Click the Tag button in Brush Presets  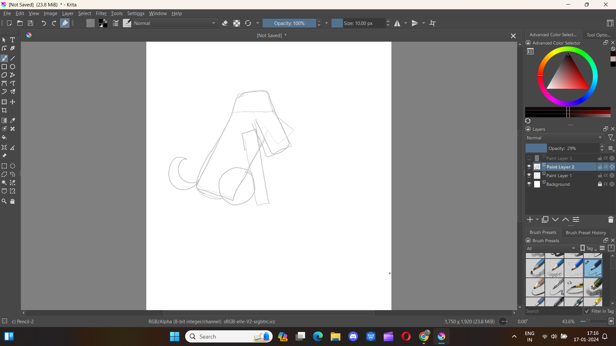click(589, 249)
